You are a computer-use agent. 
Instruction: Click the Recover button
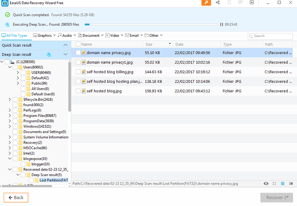(x=276, y=197)
